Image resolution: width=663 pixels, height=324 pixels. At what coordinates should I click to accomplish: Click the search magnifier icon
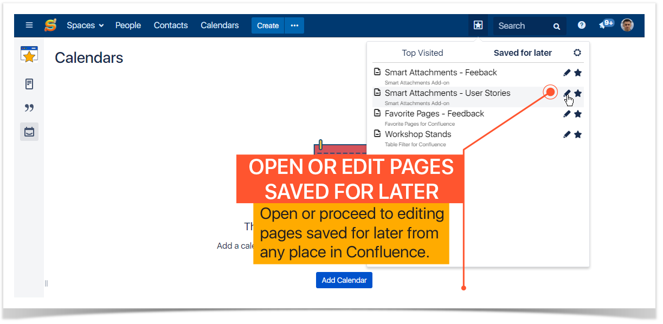tap(557, 26)
